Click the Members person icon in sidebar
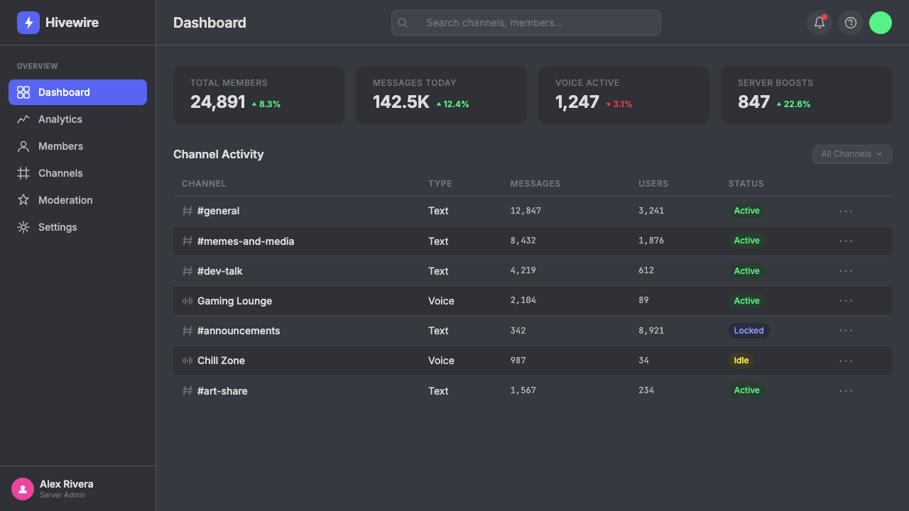 click(x=23, y=146)
